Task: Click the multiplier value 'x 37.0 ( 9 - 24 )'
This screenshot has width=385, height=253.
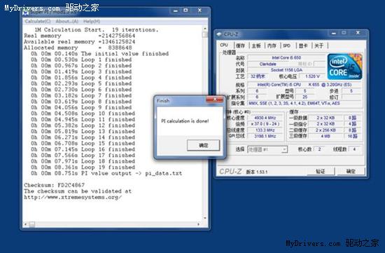Action: 265,124
